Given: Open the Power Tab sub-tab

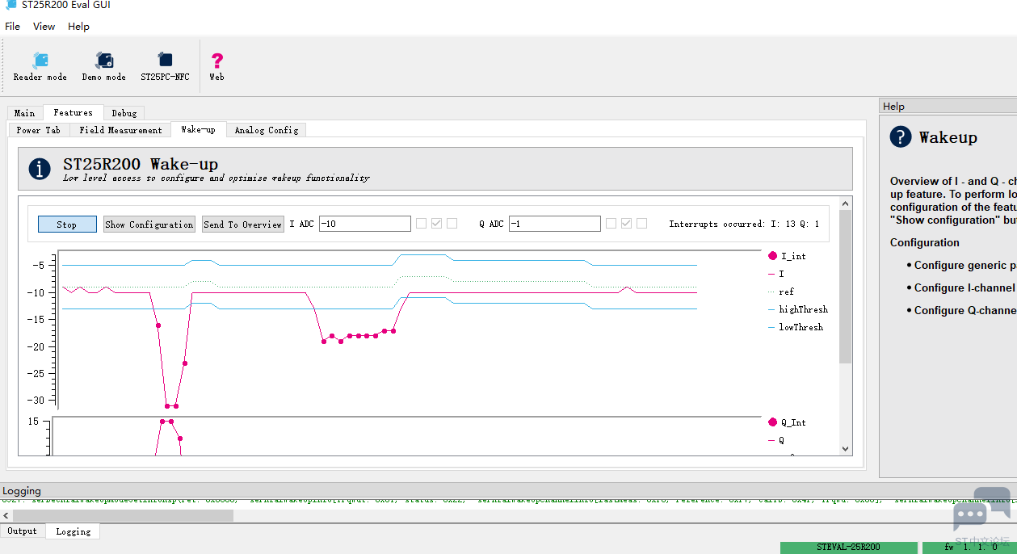Looking at the screenshot, I should point(39,130).
